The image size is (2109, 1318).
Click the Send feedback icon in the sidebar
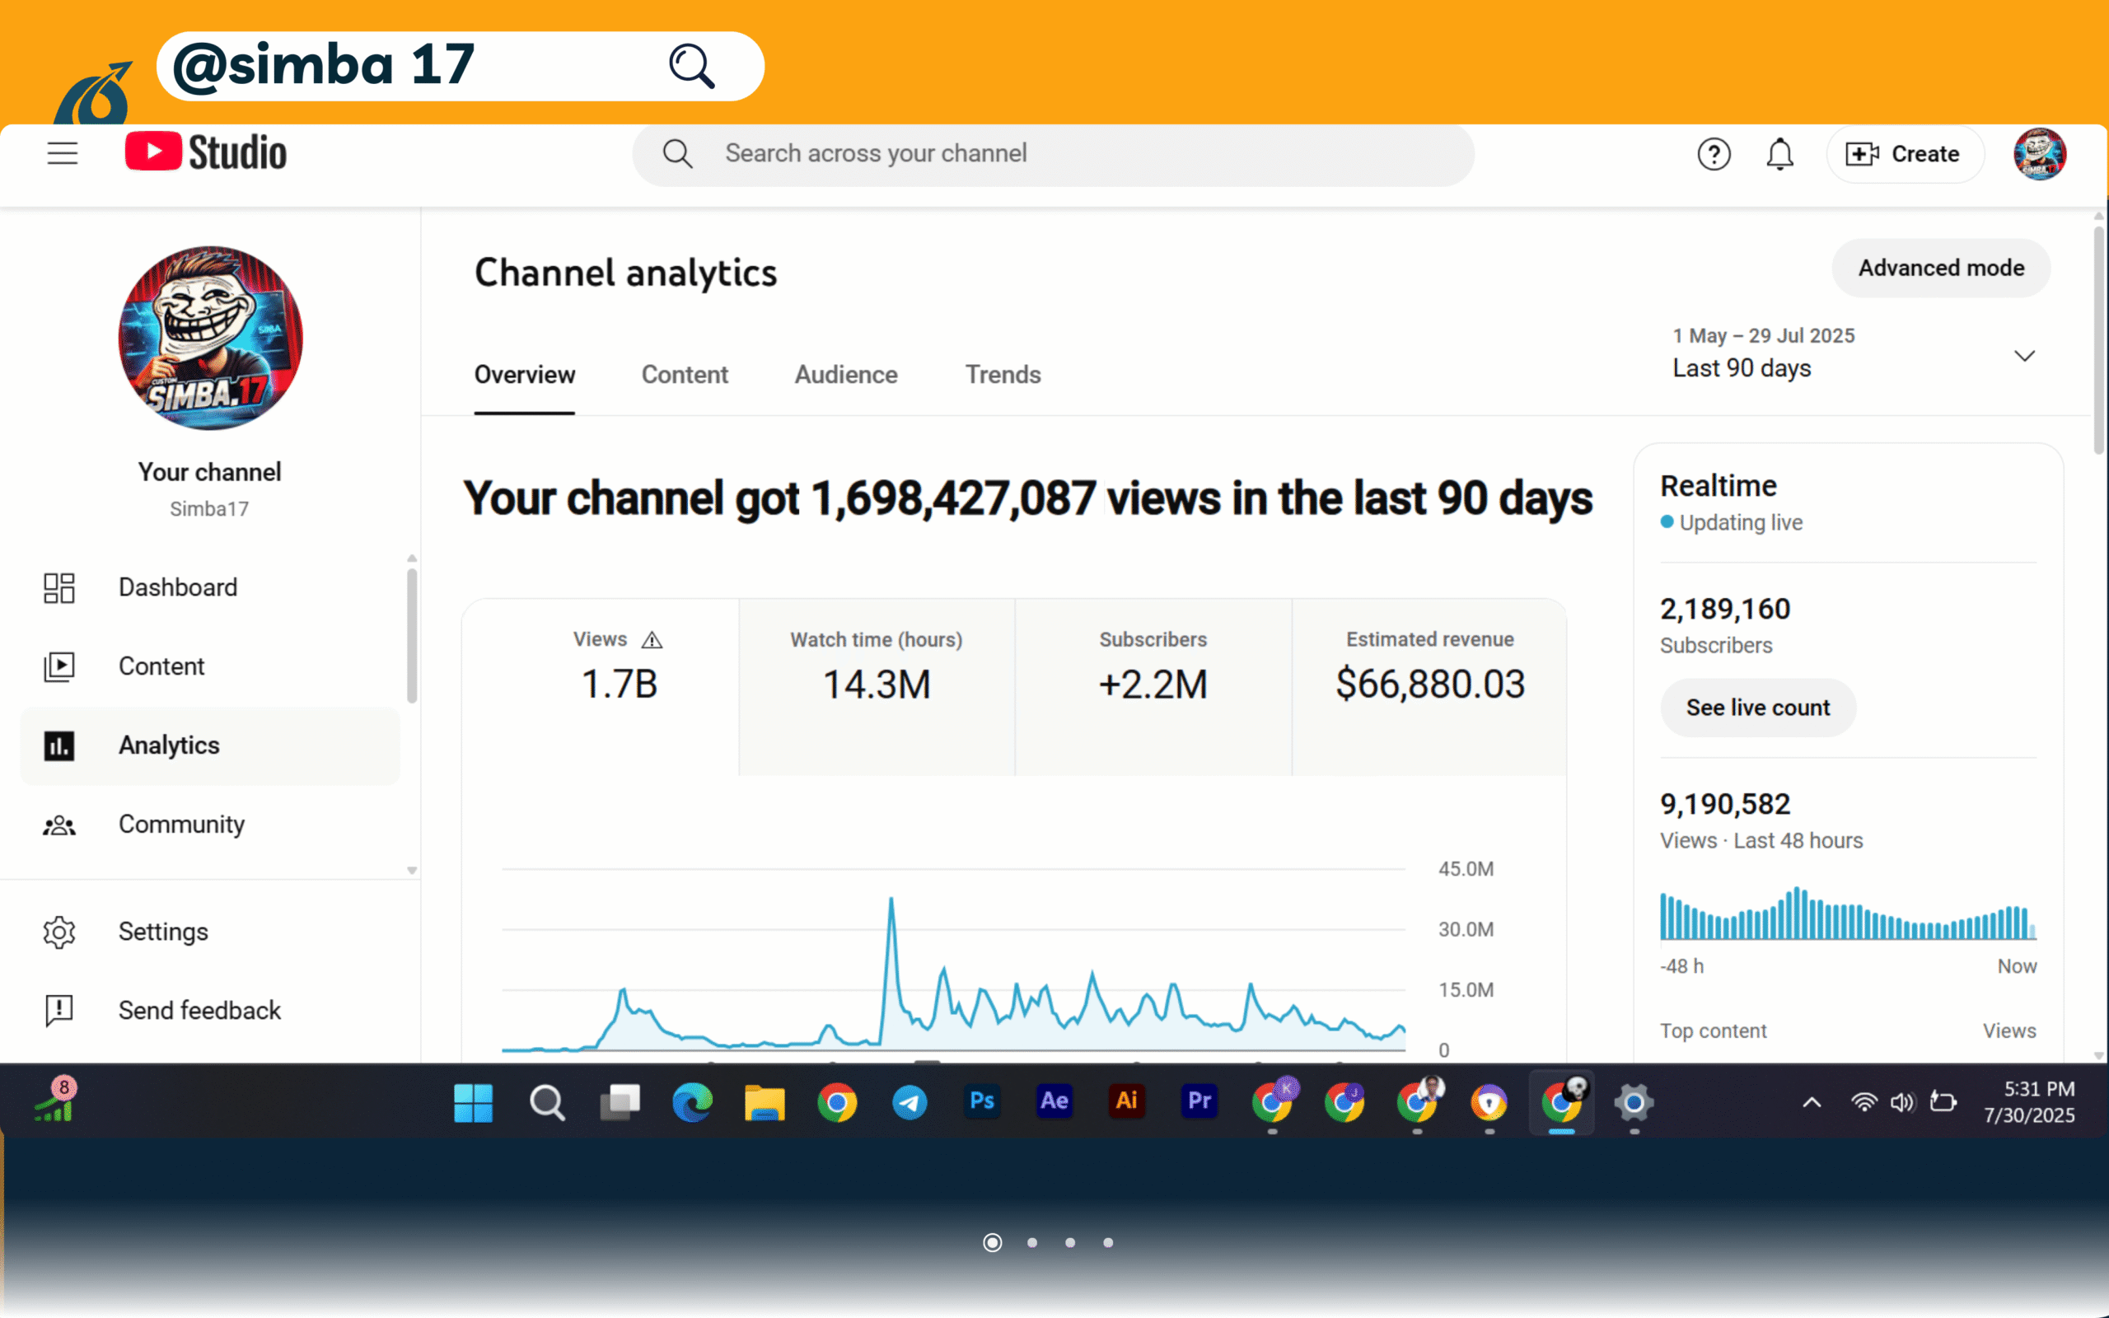pos(59,1010)
